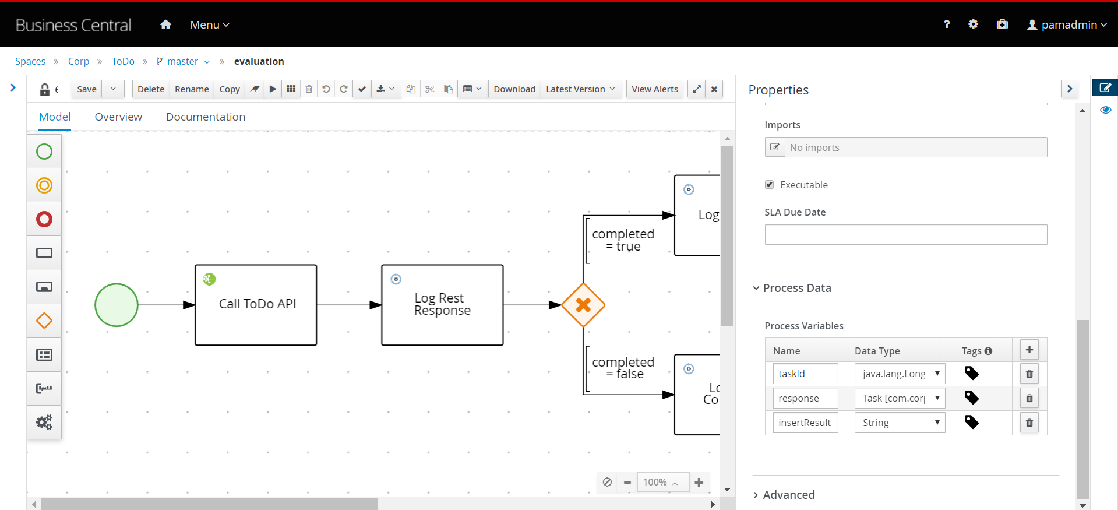Switch to the Overview tab
Image resolution: width=1118 pixels, height=510 pixels.
coord(118,117)
